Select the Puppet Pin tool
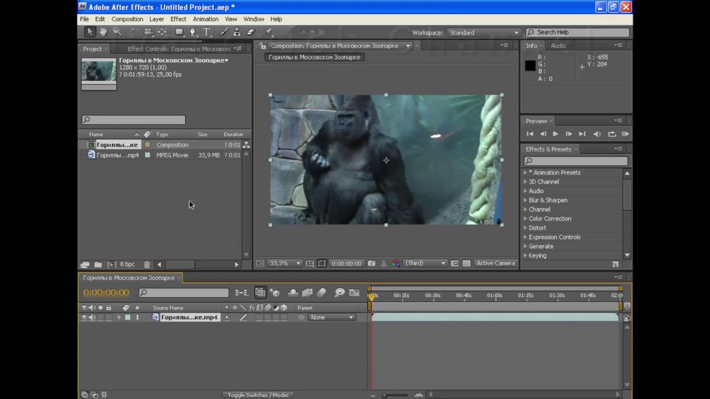 point(268,32)
